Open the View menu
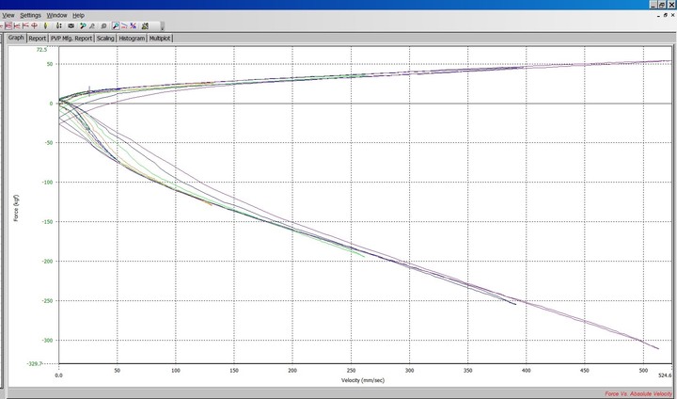Screen dimensions: 677x399 click(8, 15)
